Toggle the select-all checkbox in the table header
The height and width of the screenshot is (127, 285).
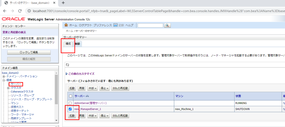pos(70,96)
